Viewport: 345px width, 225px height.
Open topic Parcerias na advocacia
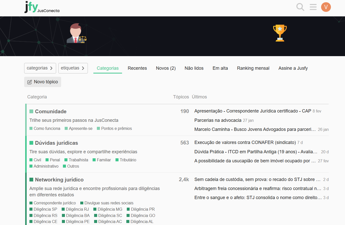coord(218,120)
